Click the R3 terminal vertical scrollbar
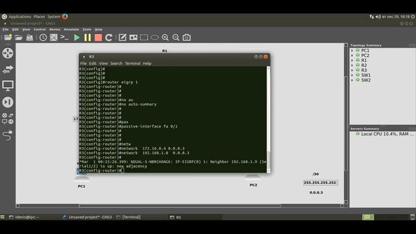The width and height of the screenshot is (416, 234). [x=268, y=120]
